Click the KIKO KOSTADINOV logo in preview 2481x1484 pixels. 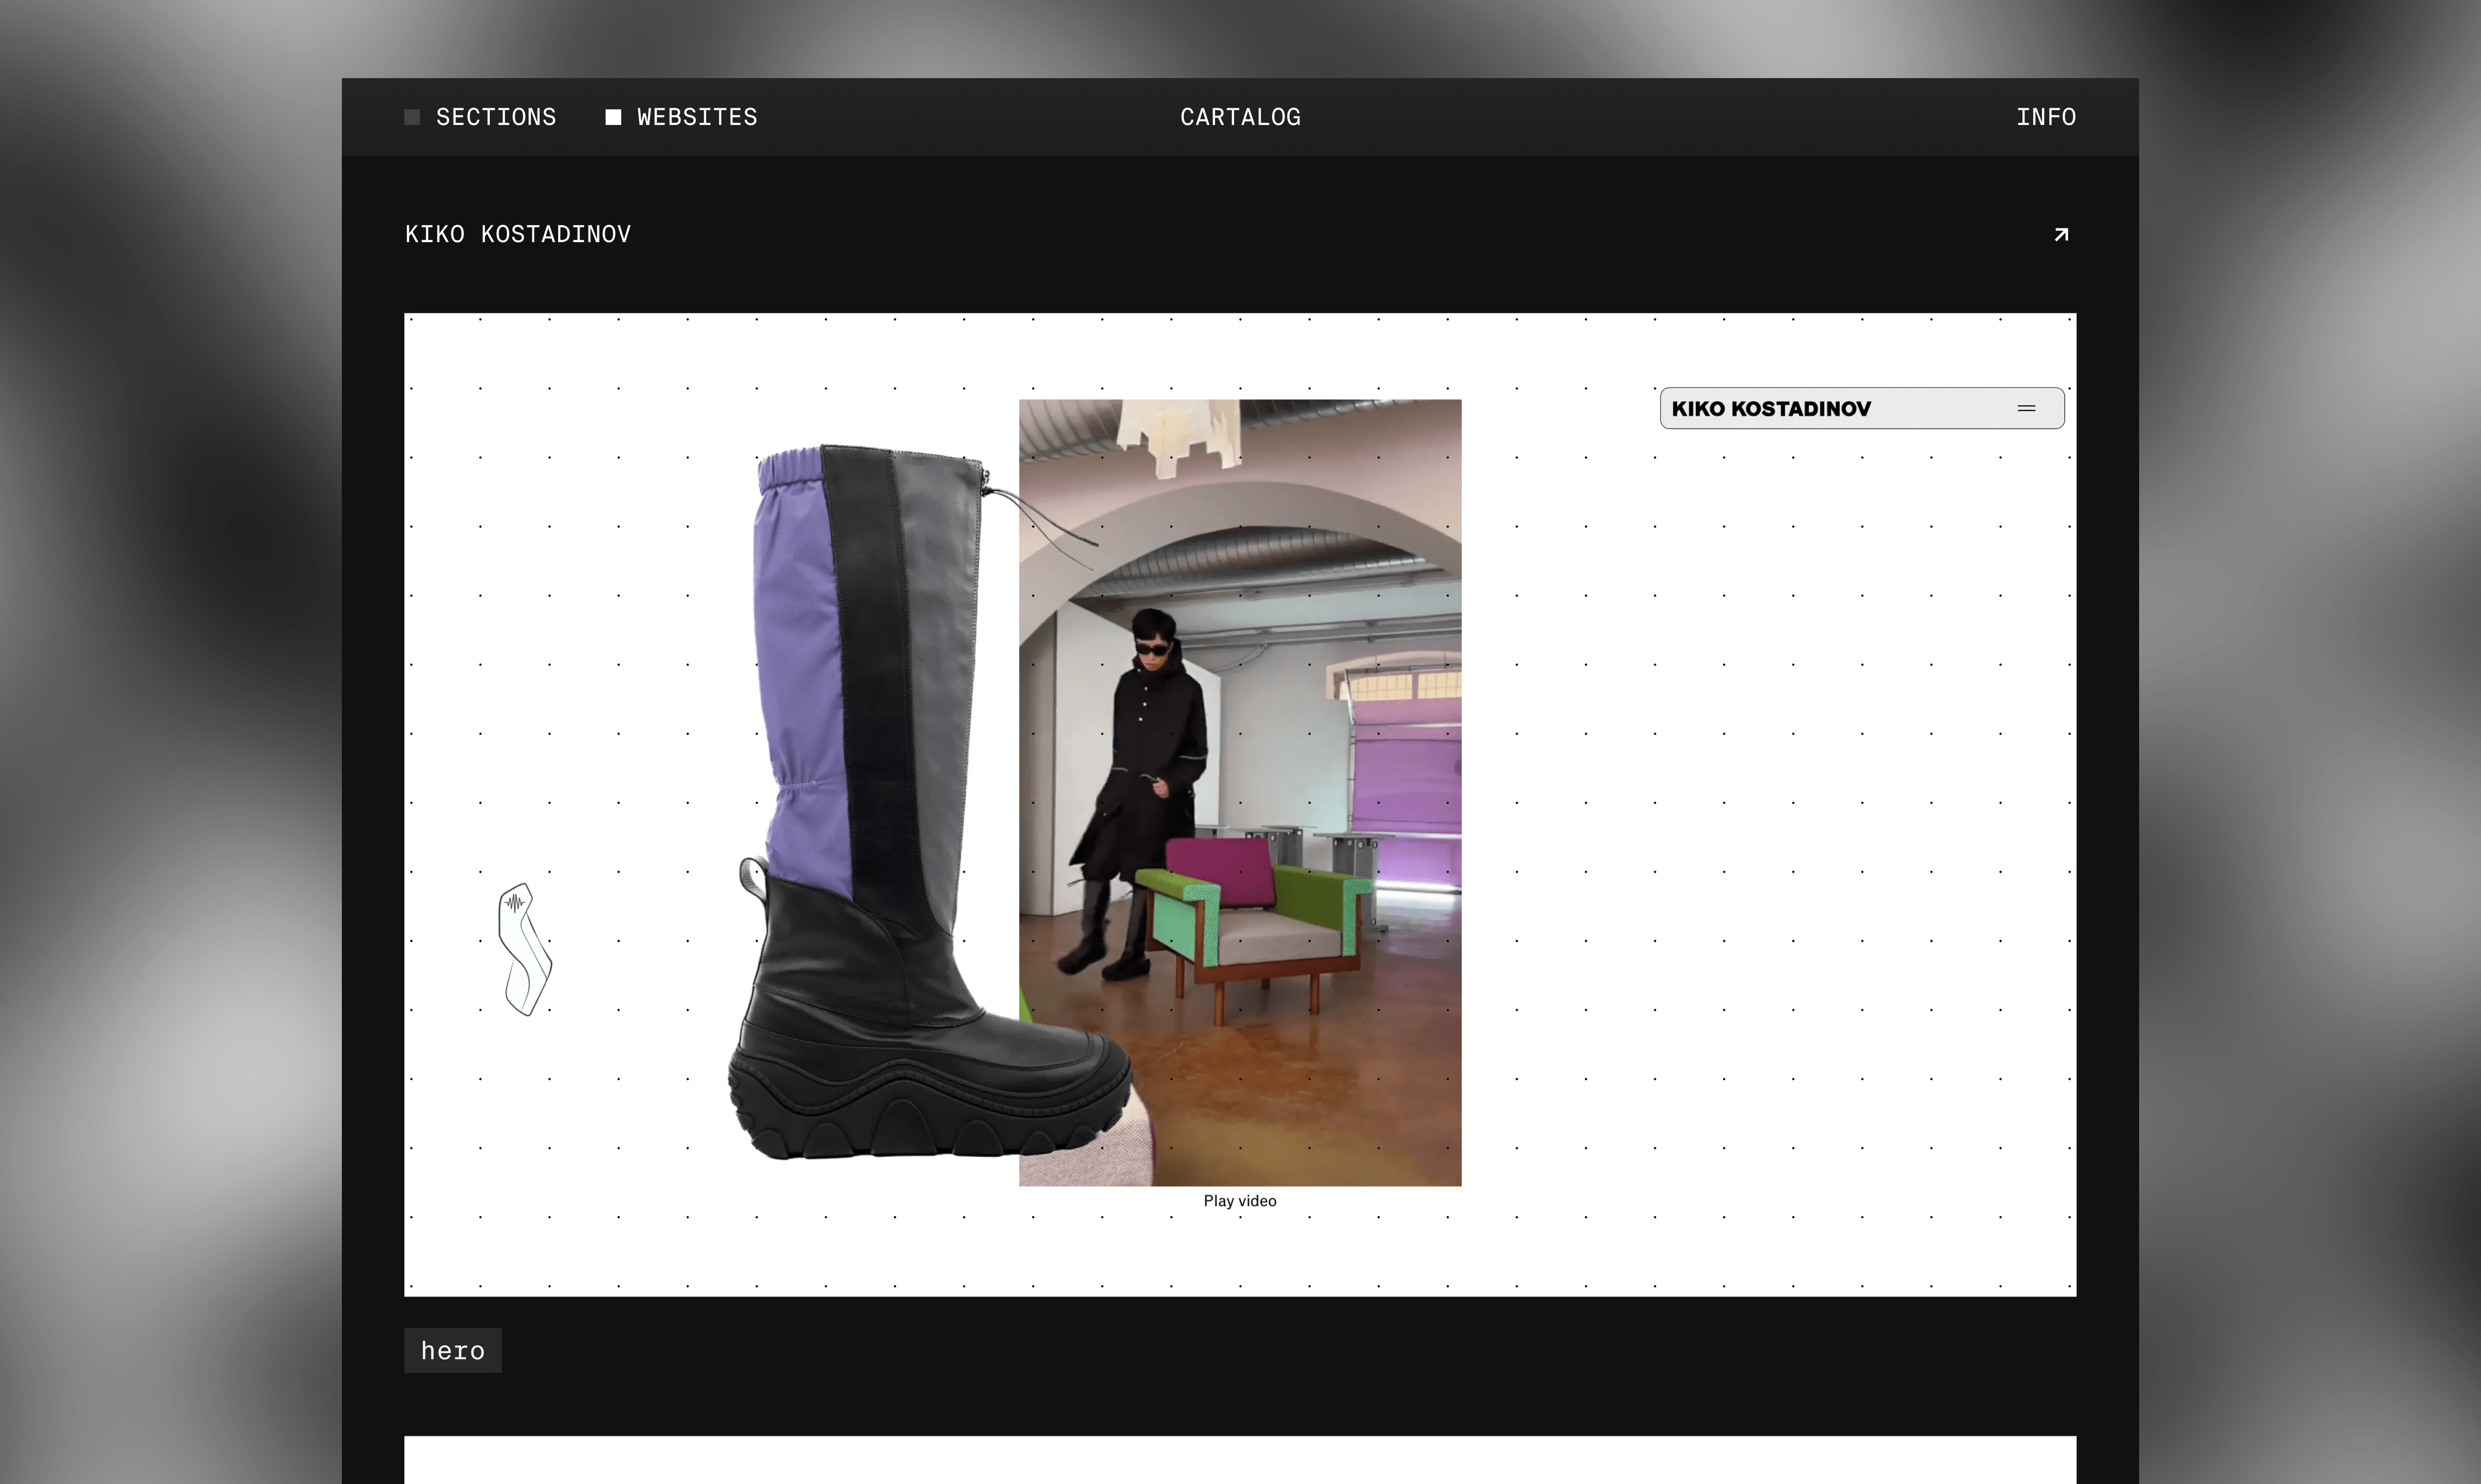(x=1771, y=408)
